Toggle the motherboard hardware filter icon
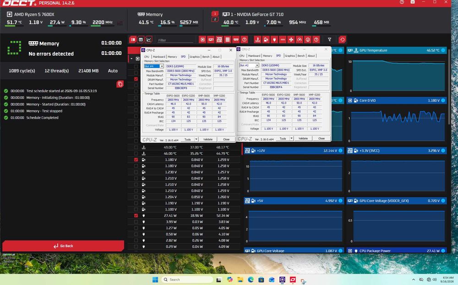Viewport: 458px width, 285px height. point(219,39)
